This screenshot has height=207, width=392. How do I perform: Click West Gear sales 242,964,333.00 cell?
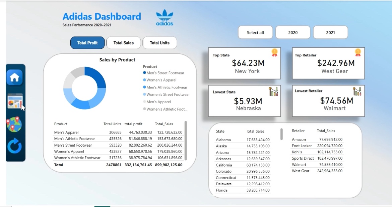(330, 171)
